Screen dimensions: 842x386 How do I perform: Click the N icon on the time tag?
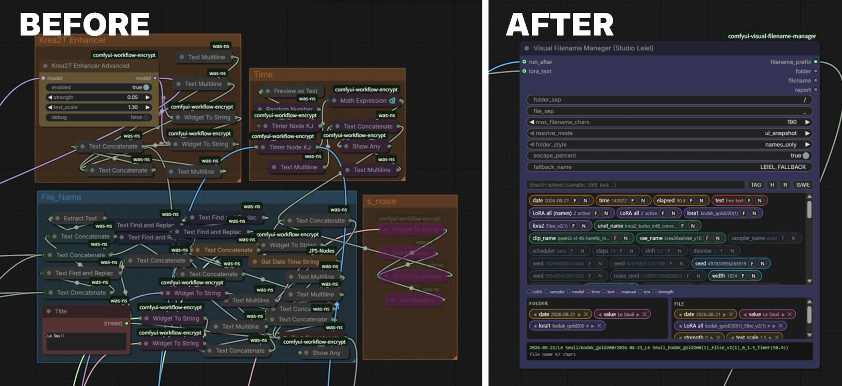coord(643,201)
